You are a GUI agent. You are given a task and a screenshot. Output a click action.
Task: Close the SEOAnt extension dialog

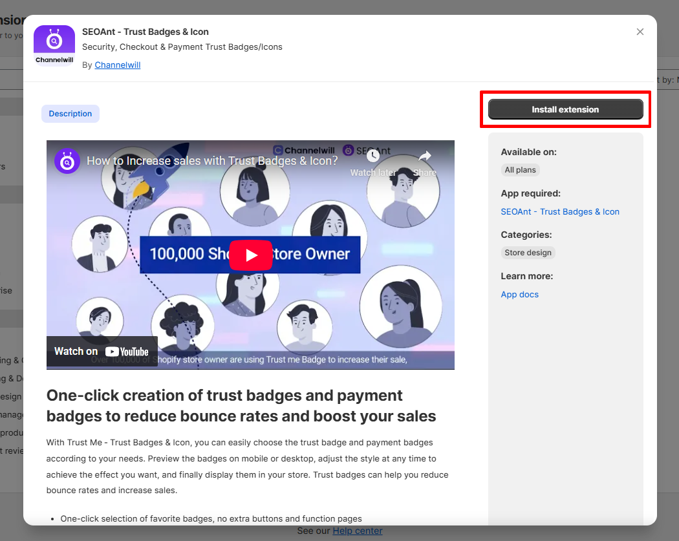pos(640,32)
